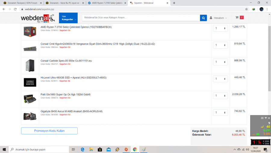The height and width of the screenshot is (153, 271).
Task: Remove Corsair Carbide Spec-05 via Sepetten Sil
Action: 65,64
